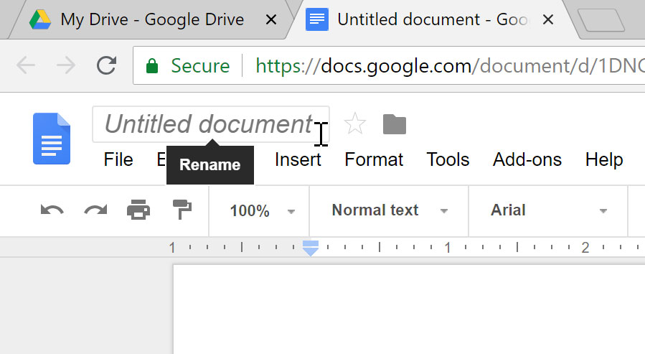The height and width of the screenshot is (354, 645).
Task: Click the blue Docs home icon
Action: [x=52, y=139]
